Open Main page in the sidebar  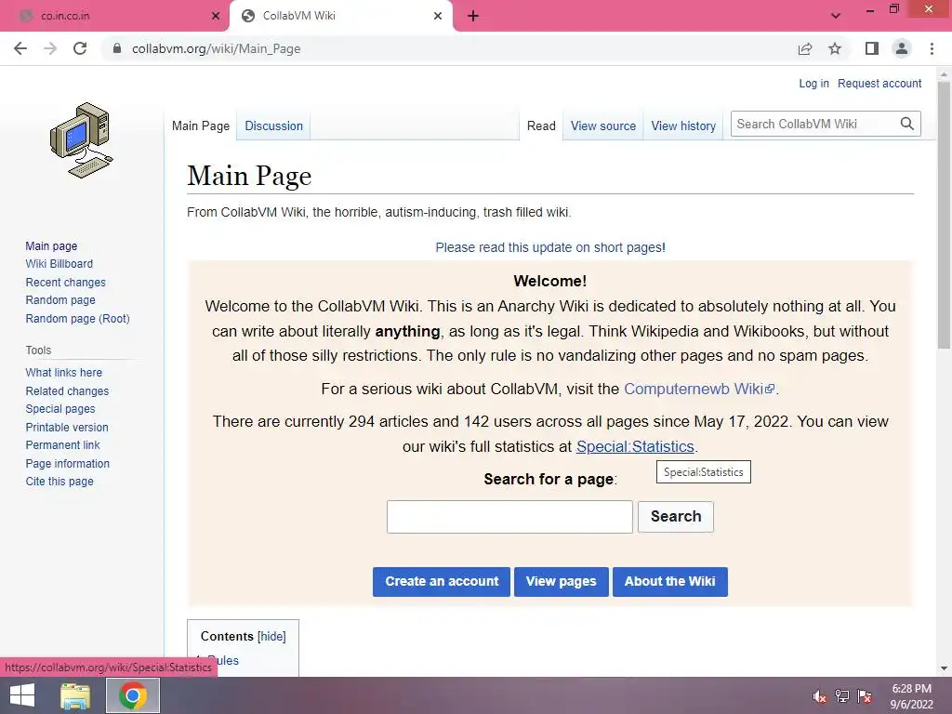[51, 245]
